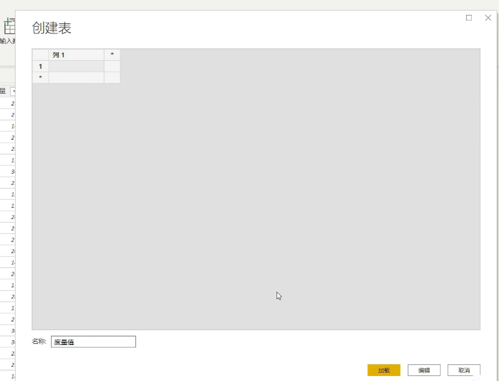Select row 1 header in the table
The height and width of the screenshot is (381, 499).
click(40, 66)
